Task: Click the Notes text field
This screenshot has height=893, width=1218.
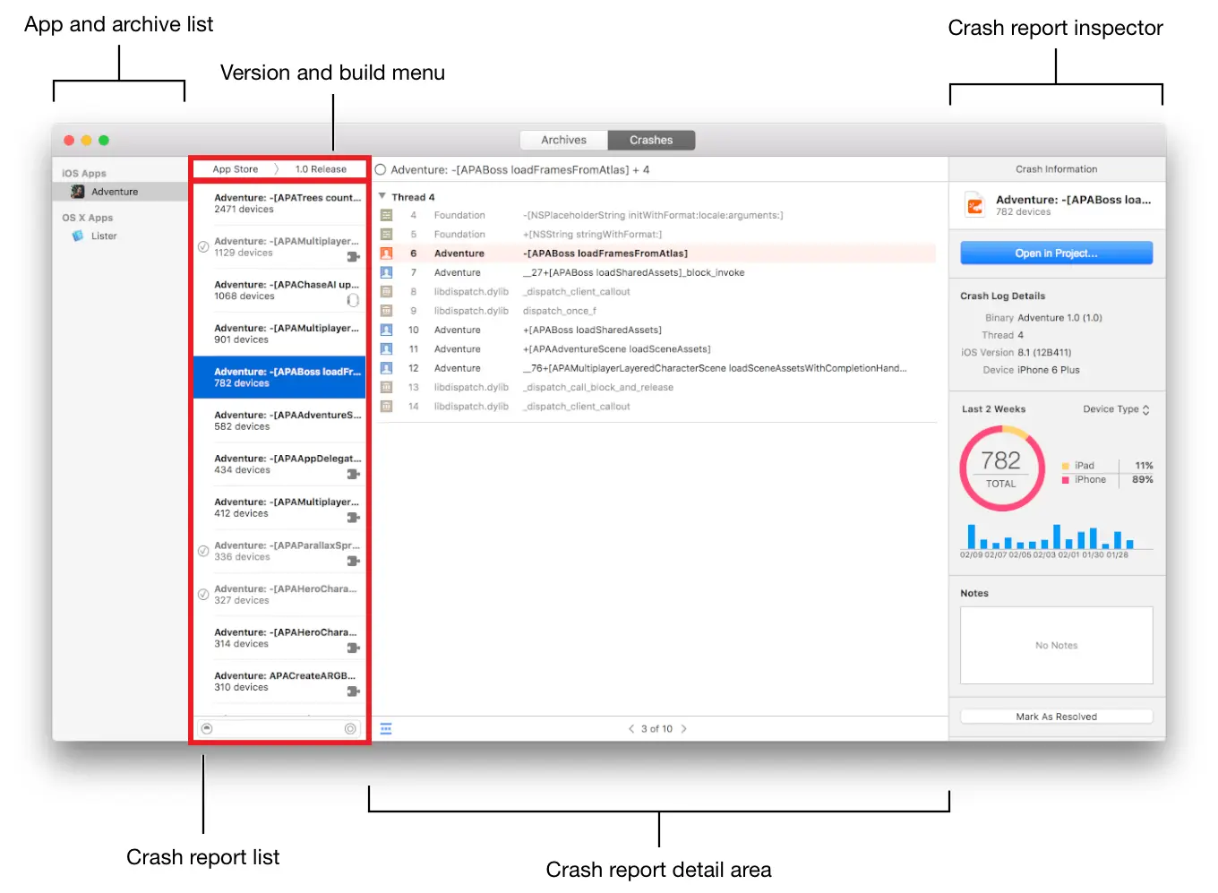Action: click(x=1056, y=646)
